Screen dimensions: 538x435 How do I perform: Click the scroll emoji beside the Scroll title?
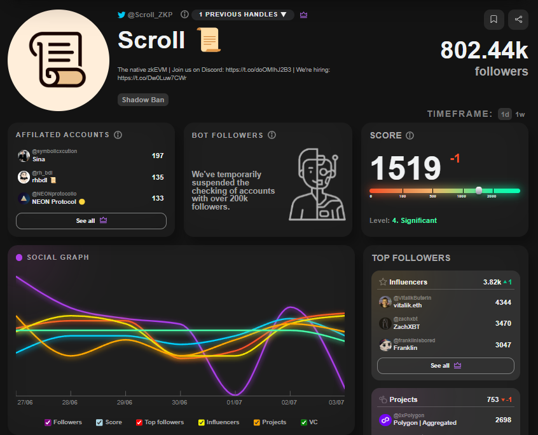coord(209,40)
